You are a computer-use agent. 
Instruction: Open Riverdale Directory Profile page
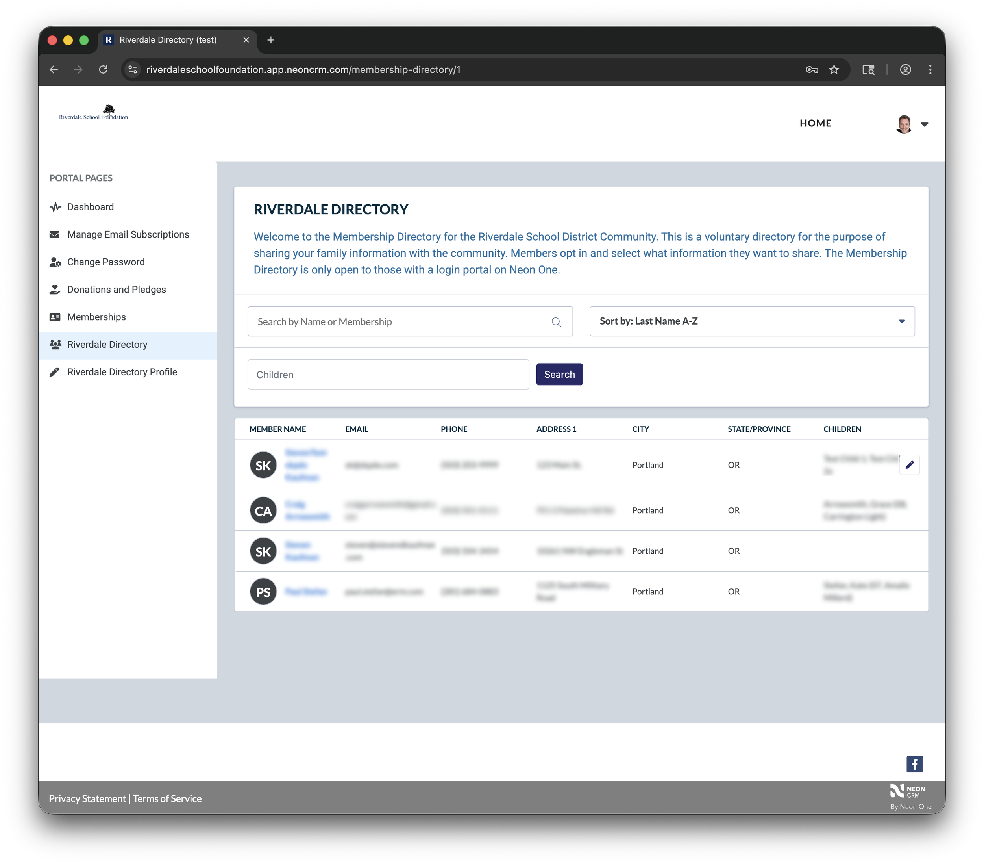point(122,372)
